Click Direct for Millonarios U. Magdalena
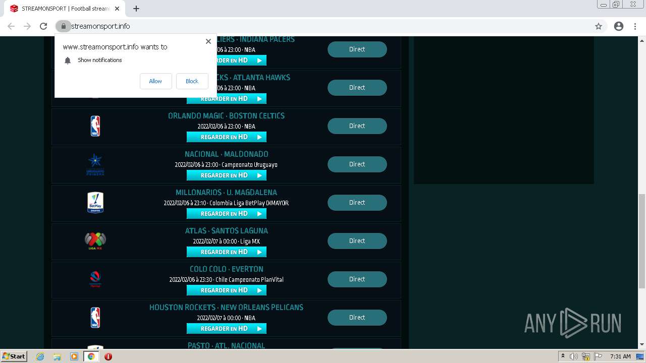Viewport: 646px width, 363px height. coord(357,203)
